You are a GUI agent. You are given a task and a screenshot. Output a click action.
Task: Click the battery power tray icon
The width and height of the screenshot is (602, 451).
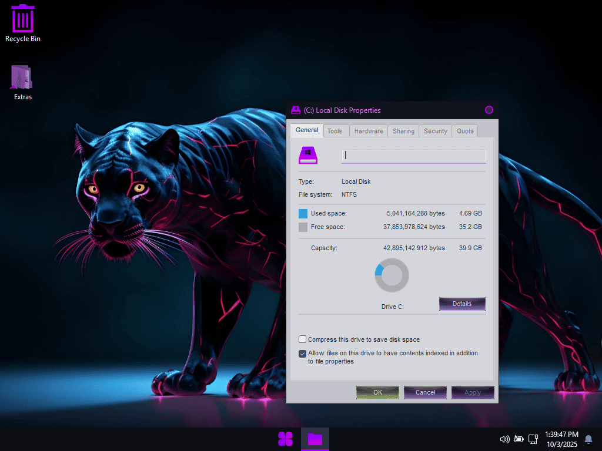coord(519,439)
